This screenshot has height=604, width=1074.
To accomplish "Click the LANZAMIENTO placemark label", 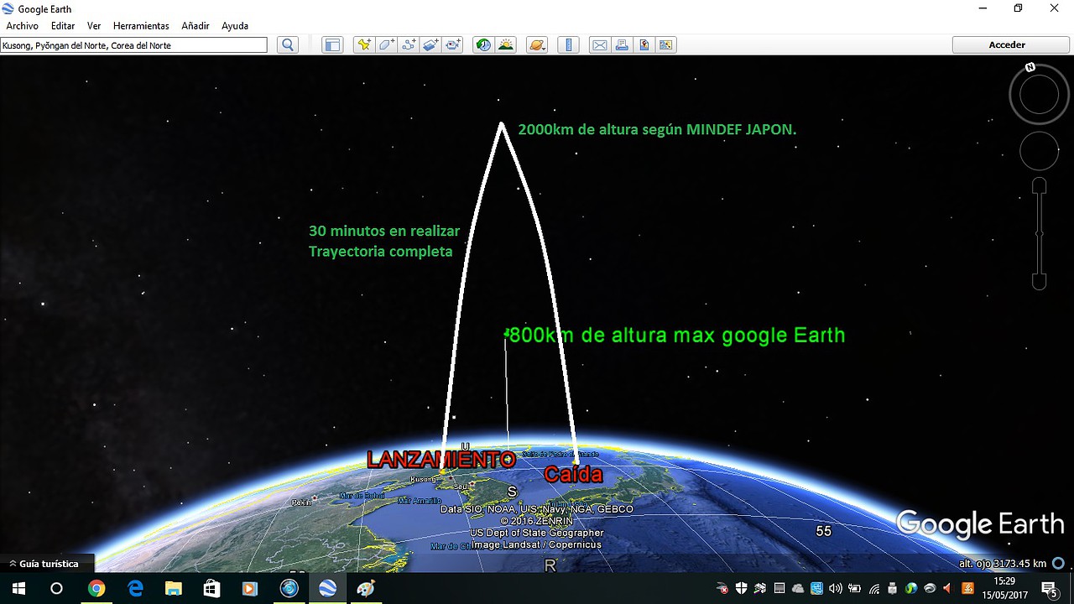I will pyautogui.click(x=441, y=459).
